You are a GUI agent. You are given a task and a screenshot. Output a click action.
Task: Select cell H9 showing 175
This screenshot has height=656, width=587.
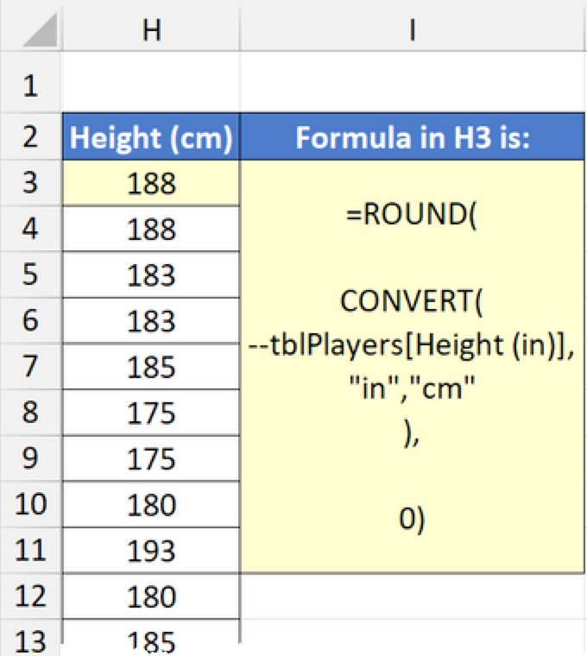(x=151, y=458)
